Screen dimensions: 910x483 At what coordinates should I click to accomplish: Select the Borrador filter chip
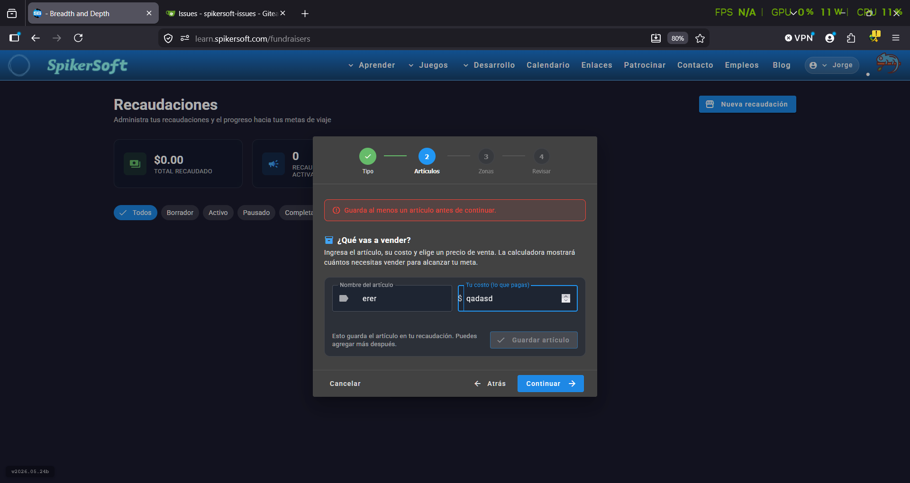click(180, 213)
